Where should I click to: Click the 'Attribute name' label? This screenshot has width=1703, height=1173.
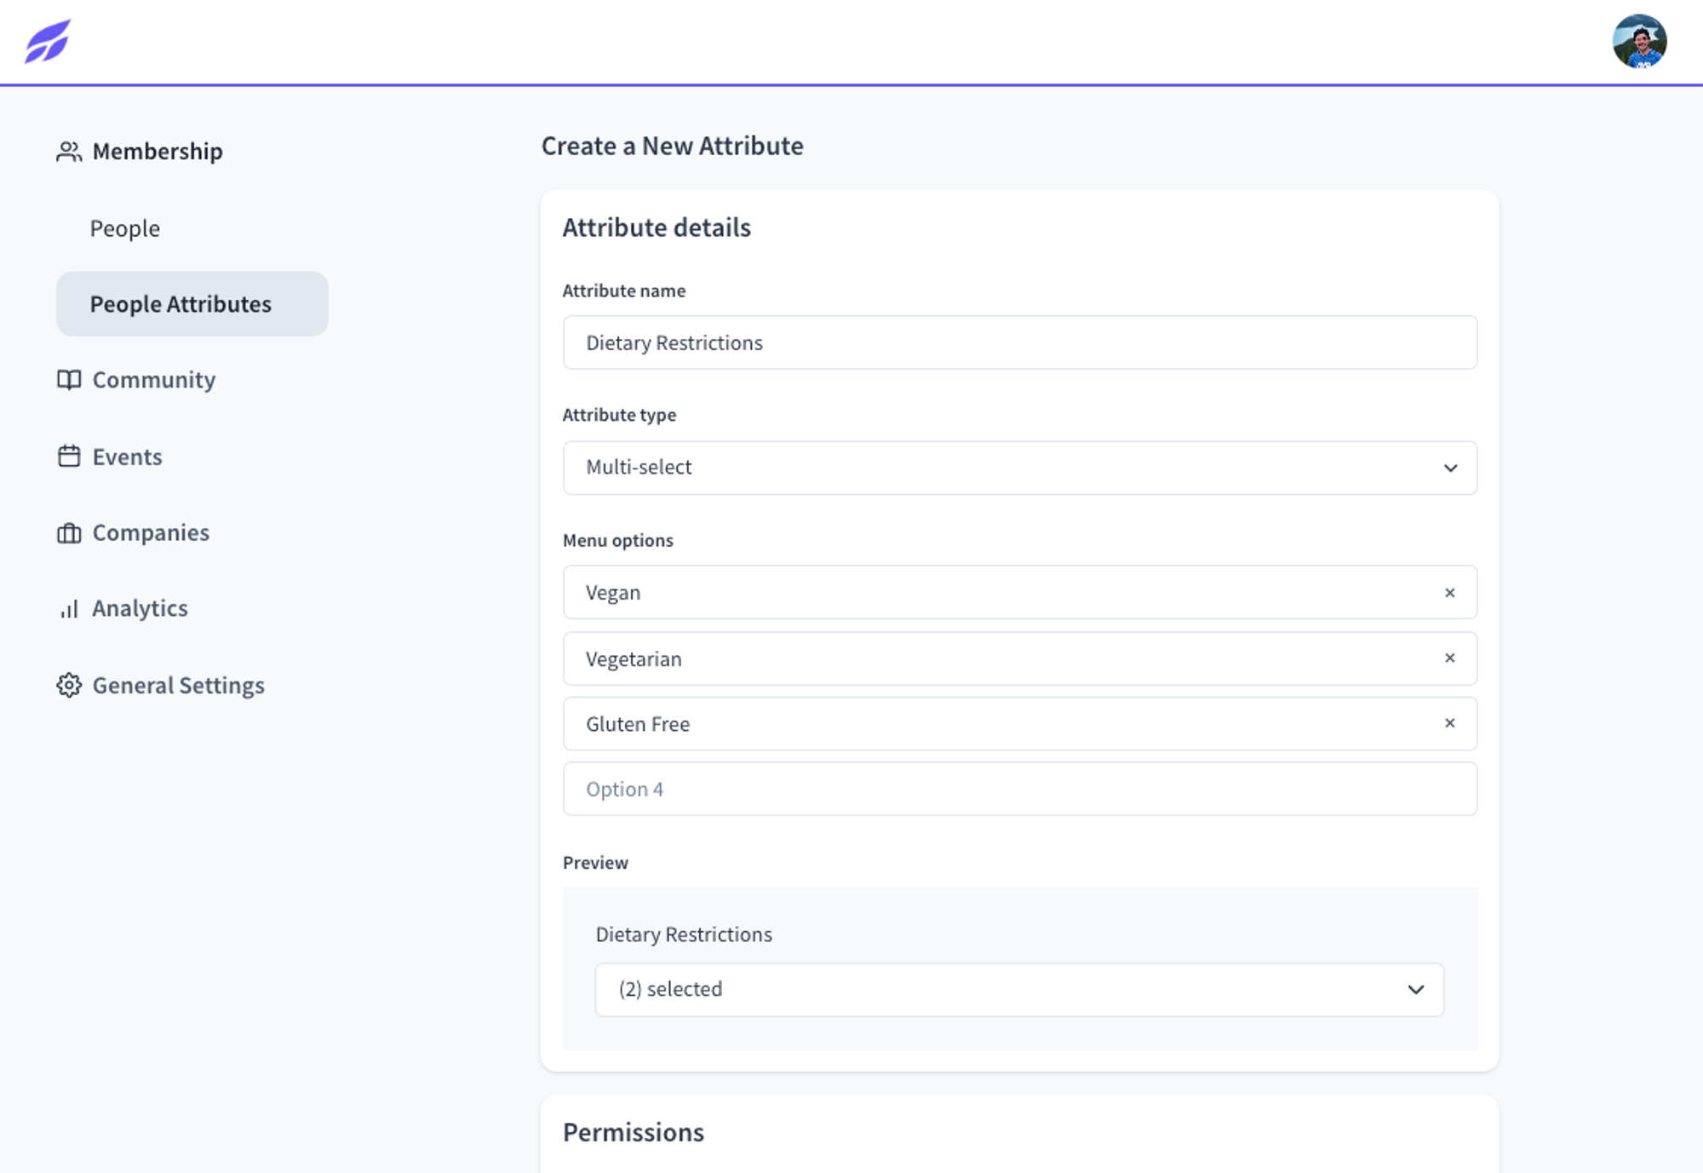623,290
